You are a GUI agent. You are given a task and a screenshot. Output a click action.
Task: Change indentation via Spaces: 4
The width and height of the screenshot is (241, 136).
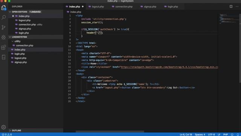click(x=200, y=134)
